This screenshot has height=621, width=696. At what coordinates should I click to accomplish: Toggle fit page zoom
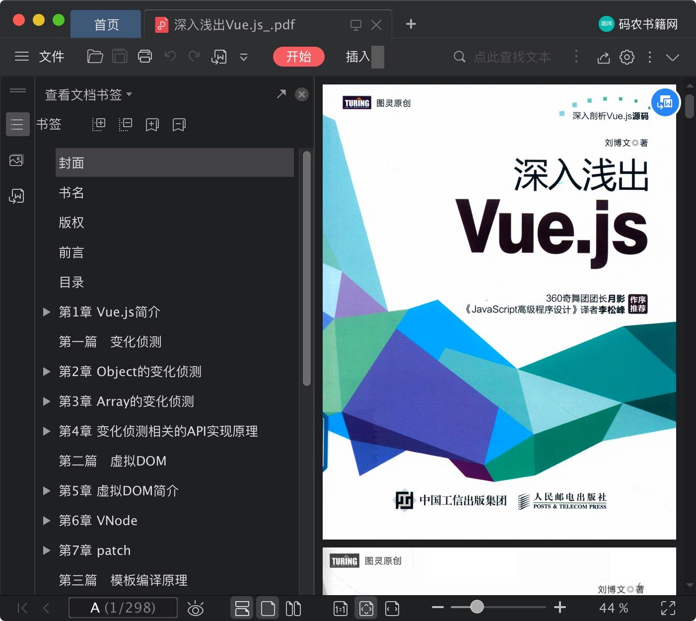click(x=366, y=608)
